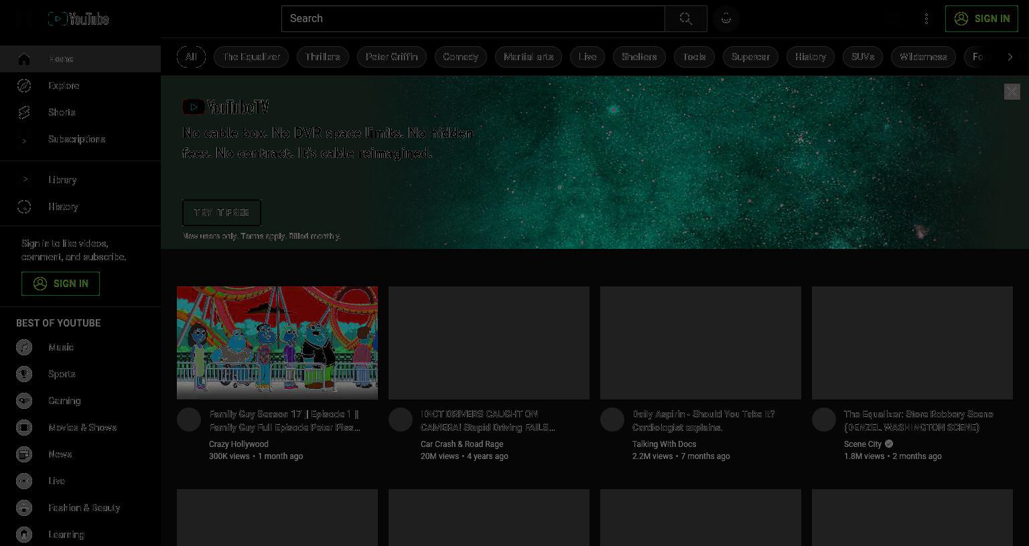Open the thumbnail above The Equalizer title
Screen dimensions: 1029x546
coord(912,343)
